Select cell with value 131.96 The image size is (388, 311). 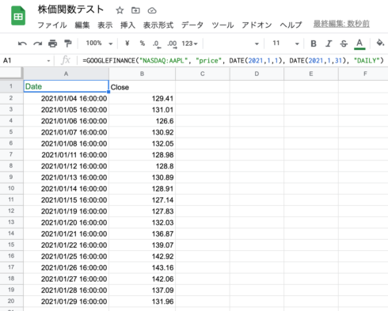tap(142, 302)
